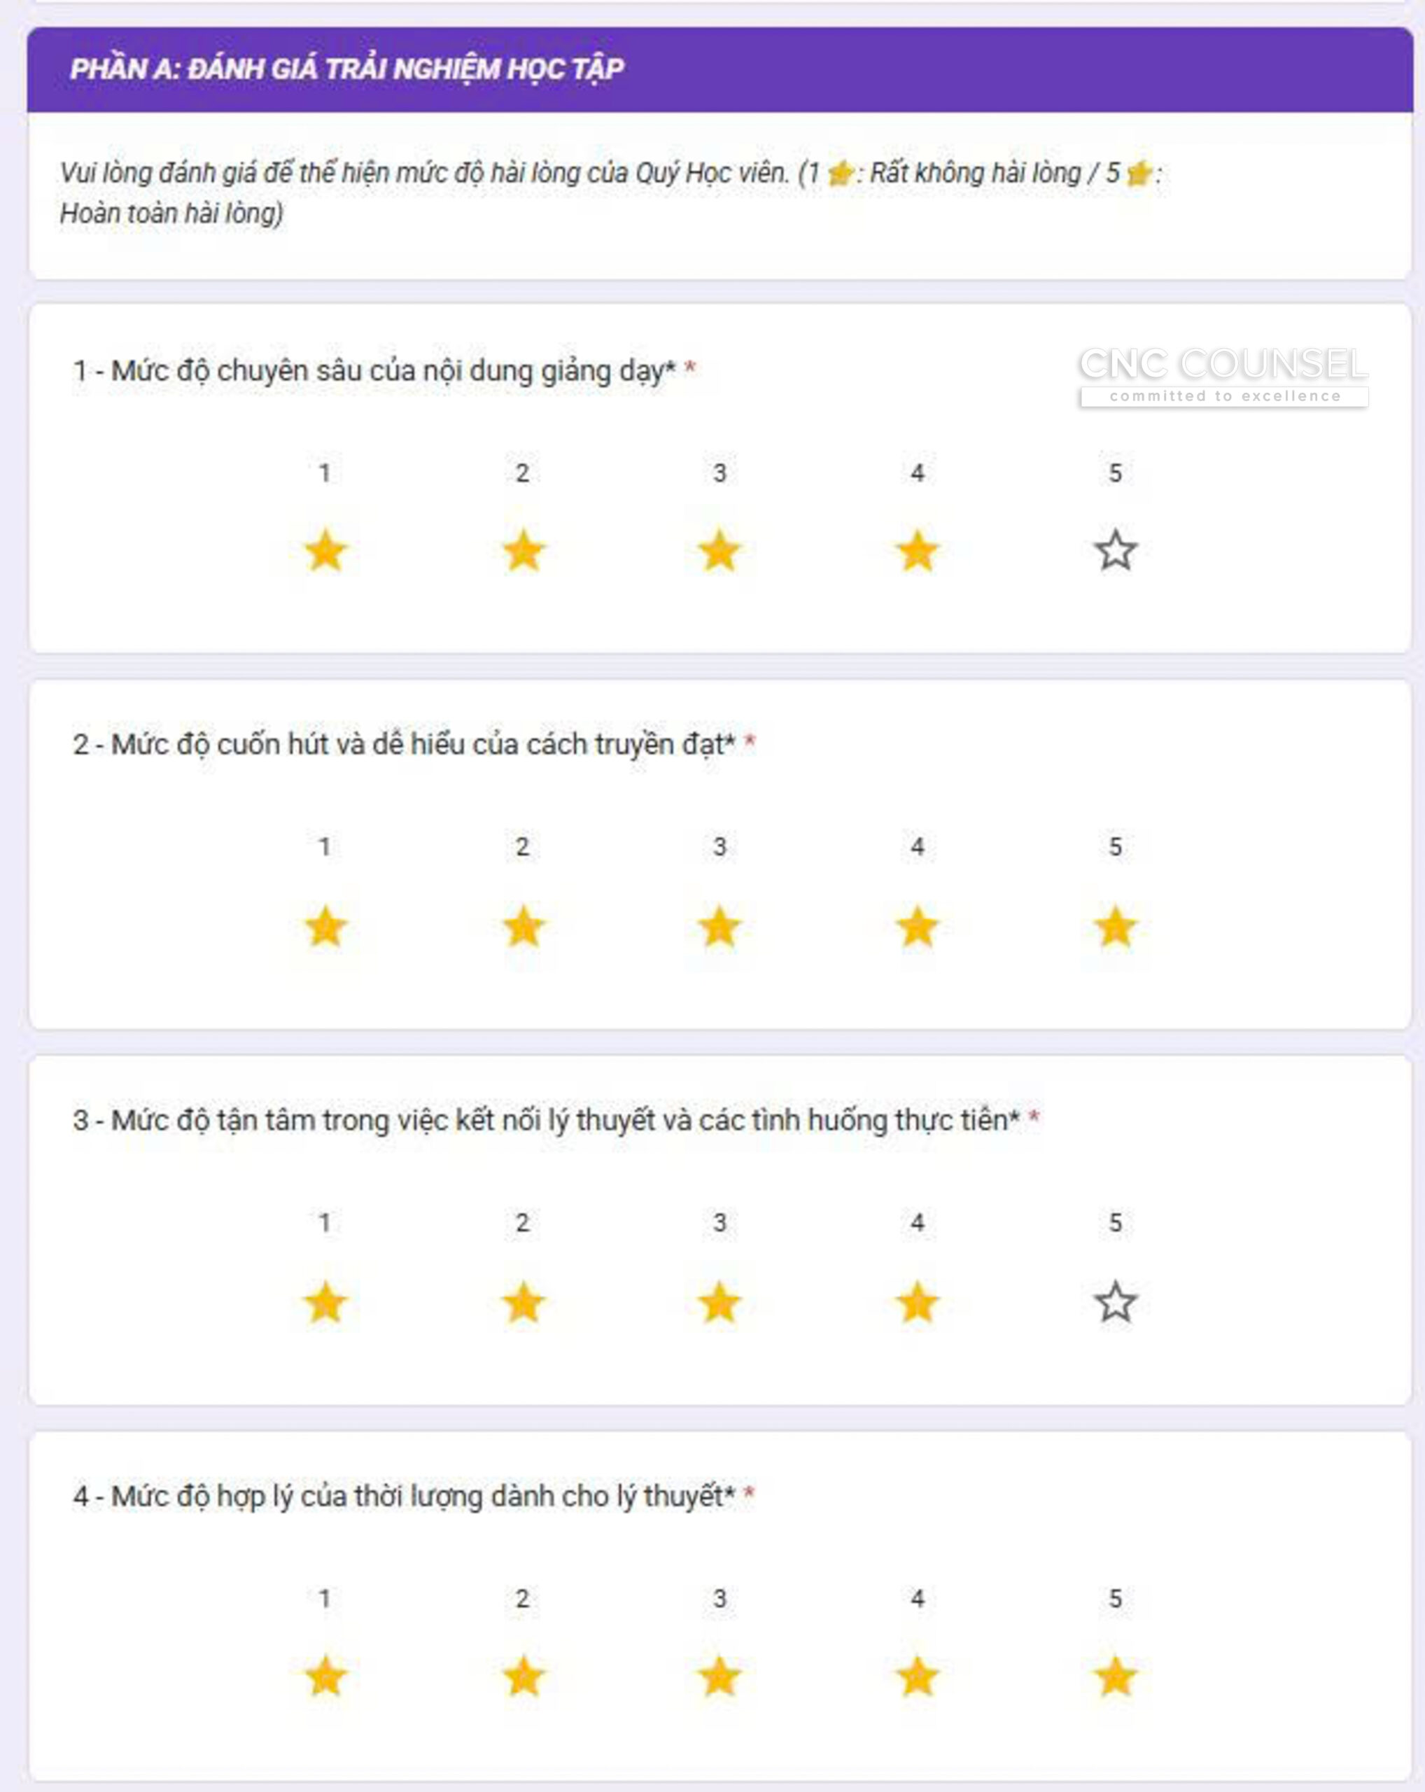
Task: Select the empty 5th star in question 3
Action: 1115,1303
